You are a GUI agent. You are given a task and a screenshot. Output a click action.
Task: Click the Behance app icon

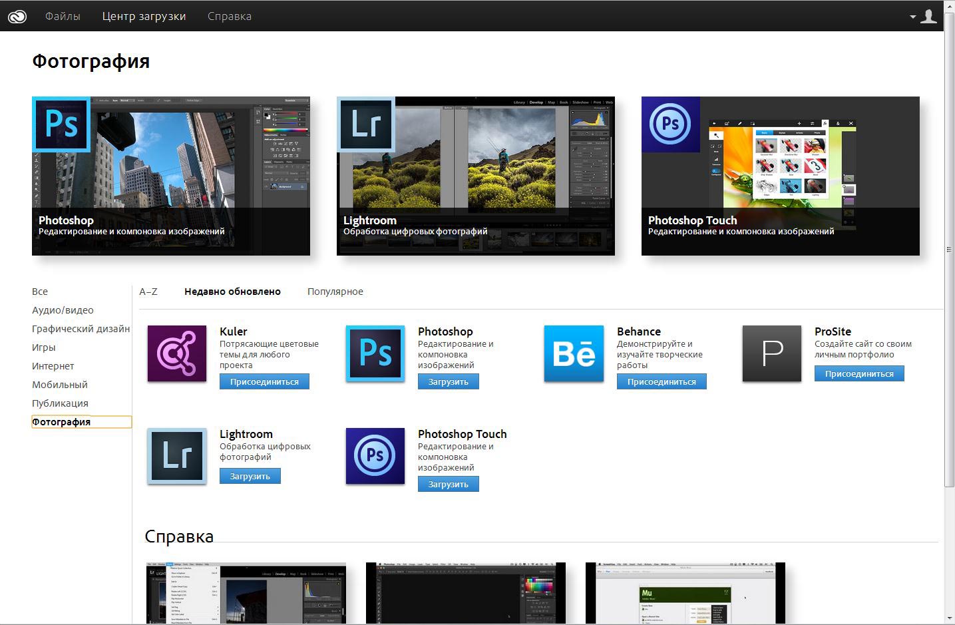574,353
